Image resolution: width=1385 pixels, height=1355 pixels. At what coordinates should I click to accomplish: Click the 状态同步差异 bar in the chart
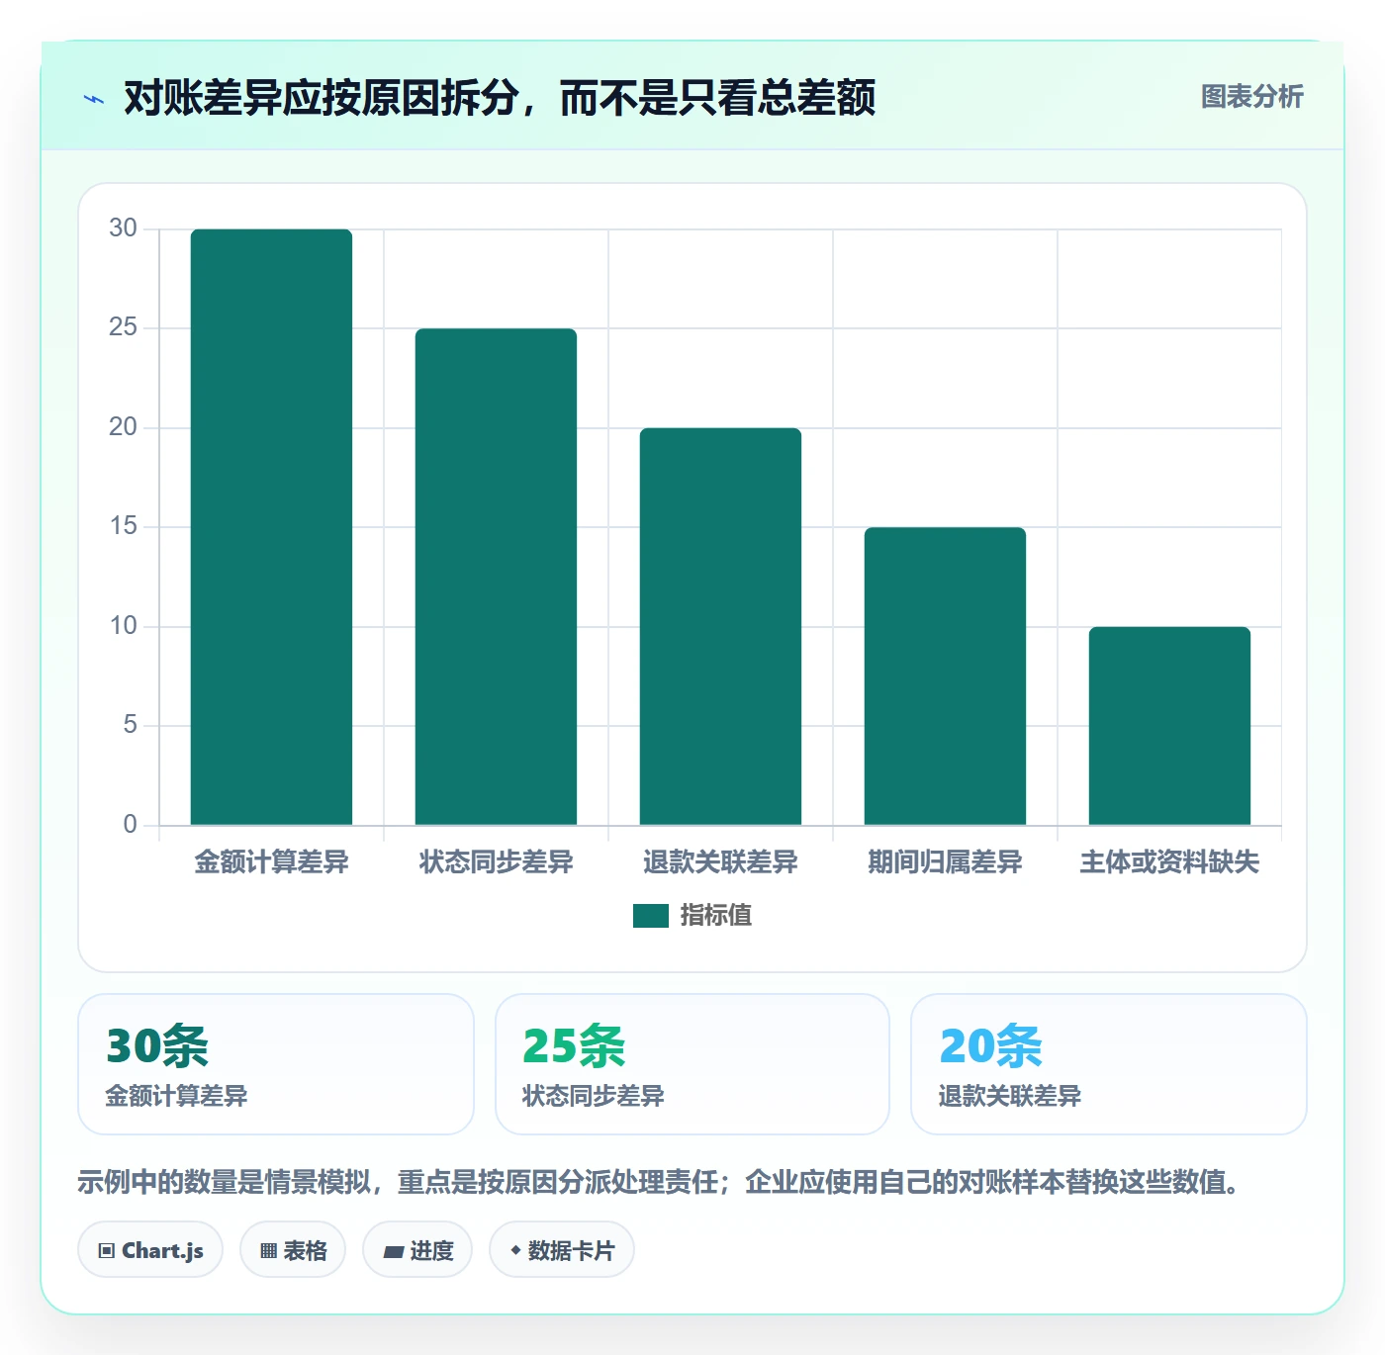(496, 577)
